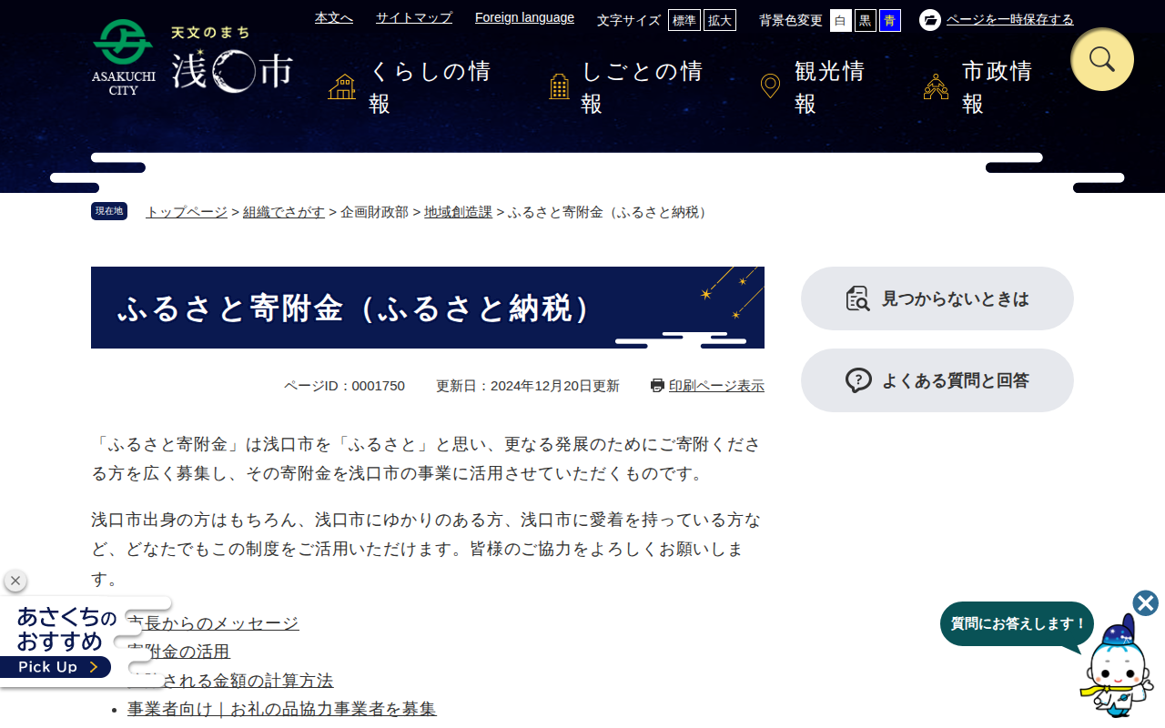Open the サイトマップ link
Viewport: 1165px width, 728px height.
coord(414,17)
